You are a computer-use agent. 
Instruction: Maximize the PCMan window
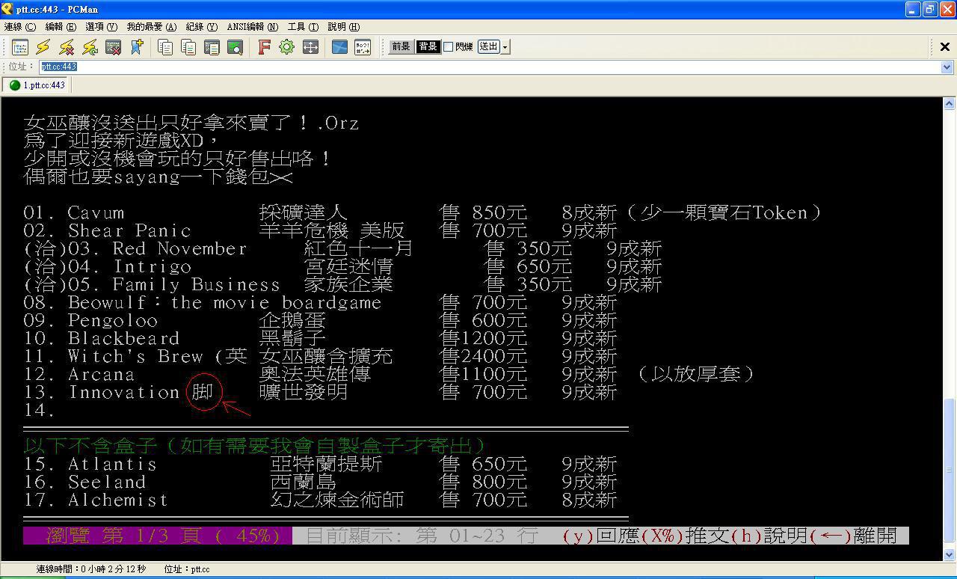[929, 9]
